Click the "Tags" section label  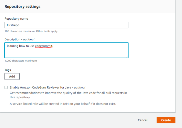pyautogui.click(x=8, y=70)
